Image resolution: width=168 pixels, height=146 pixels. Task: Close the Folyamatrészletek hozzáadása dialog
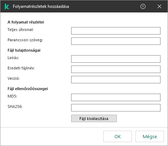(x=159, y=6)
